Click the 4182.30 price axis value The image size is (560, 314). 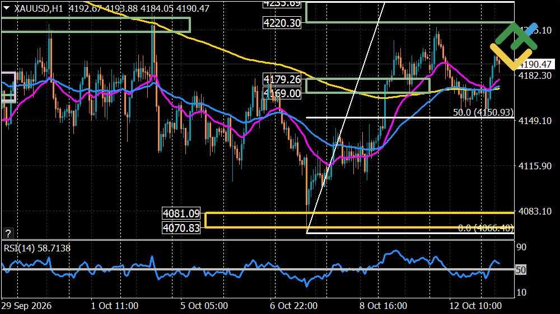[x=535, y=75]
